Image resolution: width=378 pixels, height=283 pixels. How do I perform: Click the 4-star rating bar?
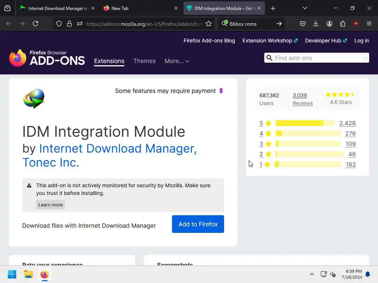coord(308,133)
